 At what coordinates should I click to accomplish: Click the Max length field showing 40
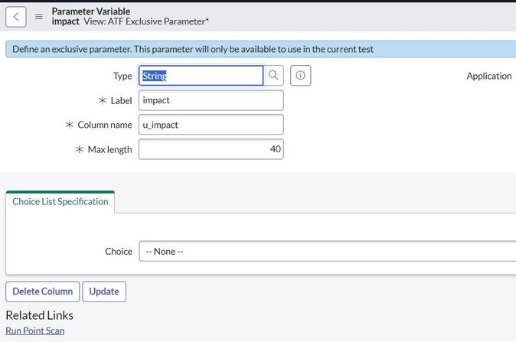[211, 149]
